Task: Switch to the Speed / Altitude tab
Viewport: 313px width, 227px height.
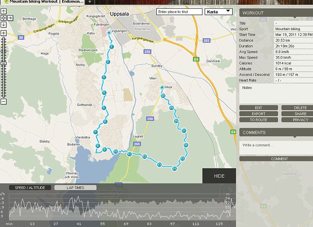Action: point(30,187)
